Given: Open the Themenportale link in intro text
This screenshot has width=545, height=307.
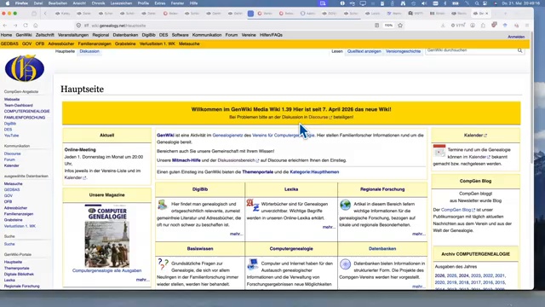Looking at the screenshot, I should pyautogui.click(x=257, y=172).
